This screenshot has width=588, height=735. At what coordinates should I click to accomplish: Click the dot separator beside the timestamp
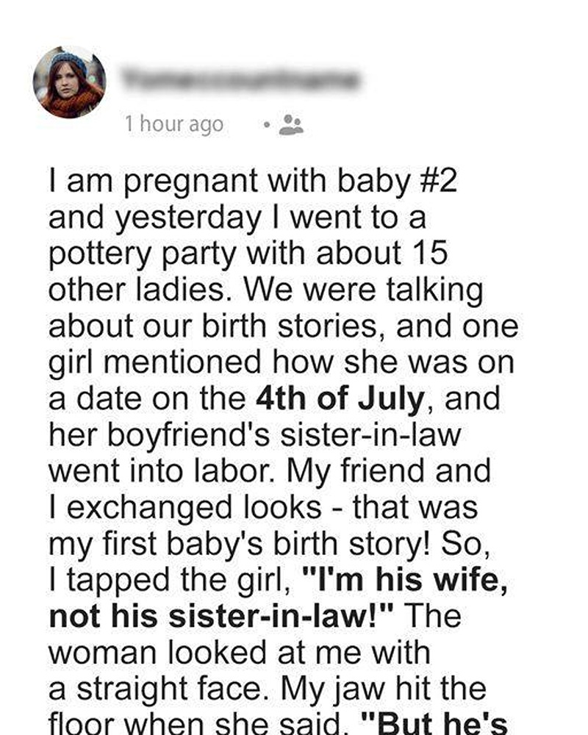pos(268,125)
